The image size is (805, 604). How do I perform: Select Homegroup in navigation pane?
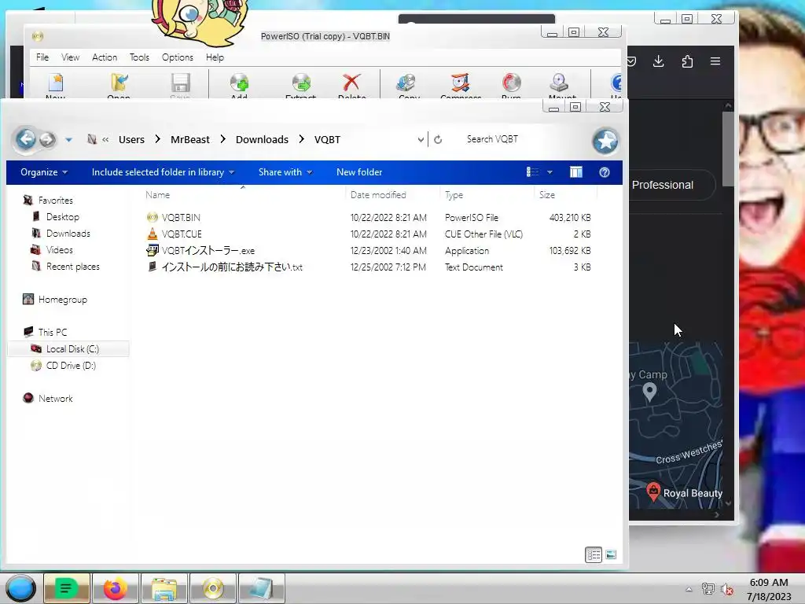tap(63, 300)
